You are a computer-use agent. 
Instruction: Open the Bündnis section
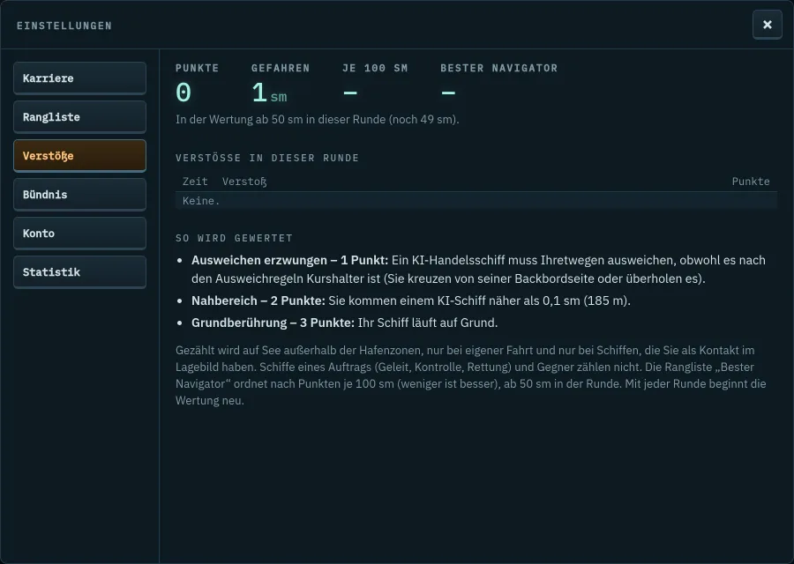79,195
